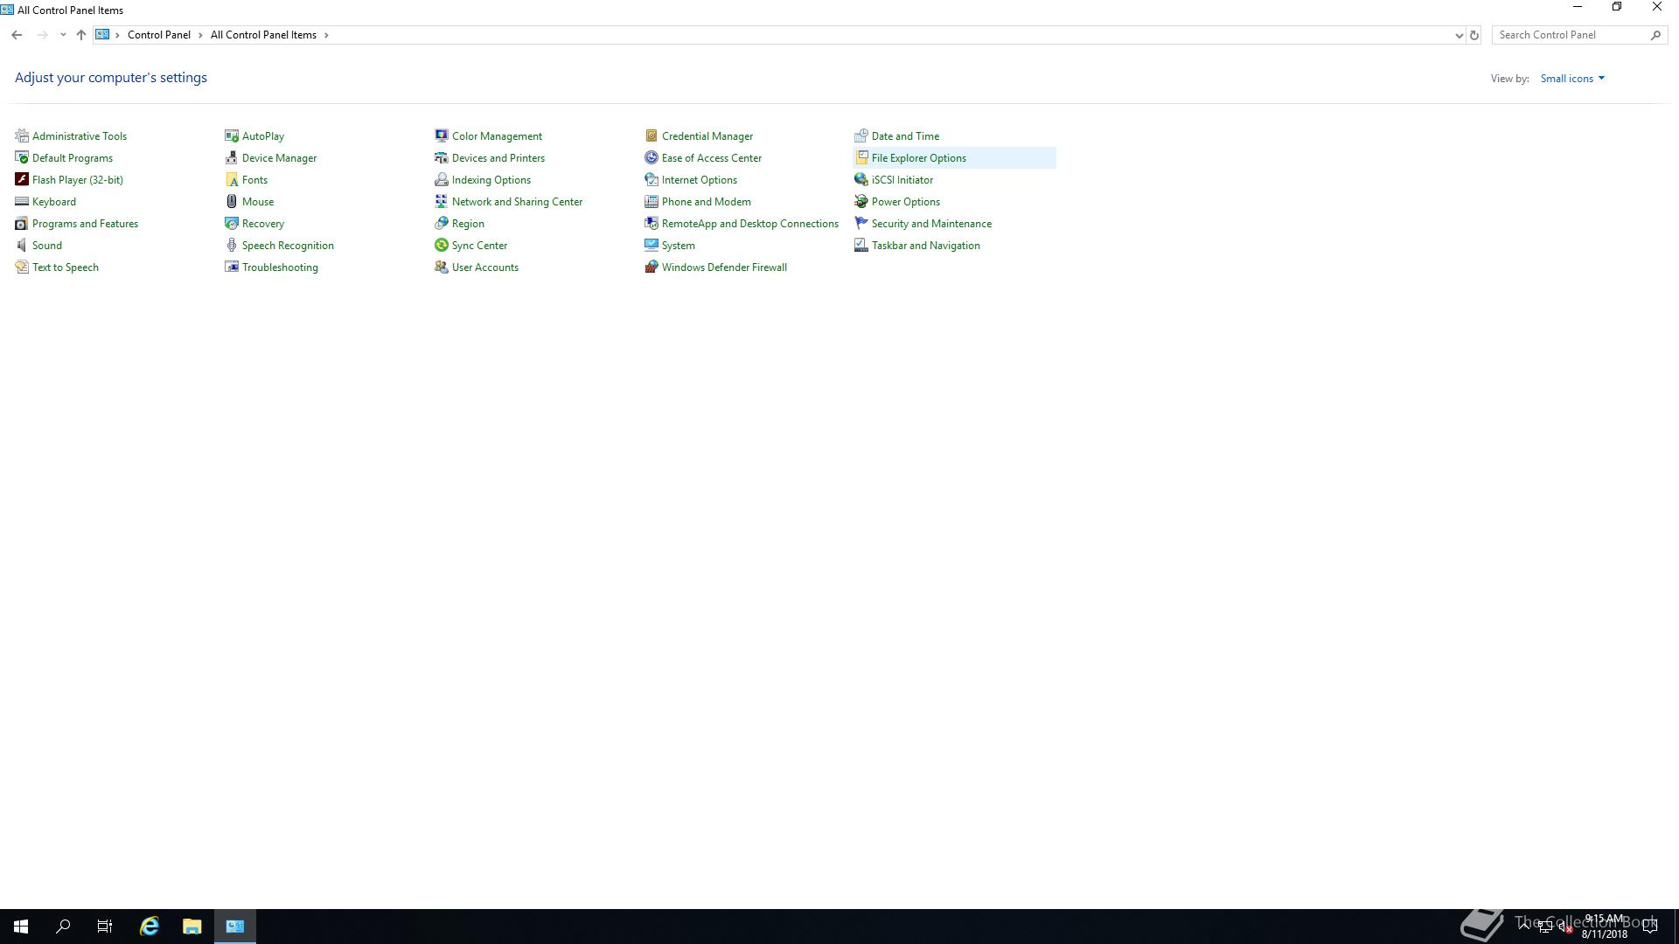Open Internet Explorer from the taskbar
This screenshot has width=1679, height=944.
click(150, 927)
